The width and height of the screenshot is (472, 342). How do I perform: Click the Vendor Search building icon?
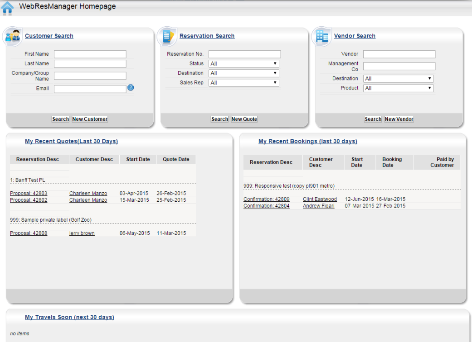click(x=321, y=36)
